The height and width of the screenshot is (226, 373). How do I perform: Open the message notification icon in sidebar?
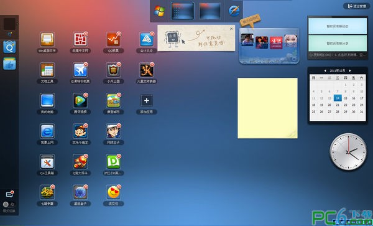click(x=9, y=194)
